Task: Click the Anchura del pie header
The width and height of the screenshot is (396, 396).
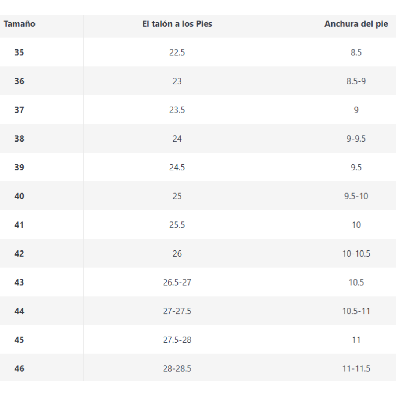Action: coord(356,24)
